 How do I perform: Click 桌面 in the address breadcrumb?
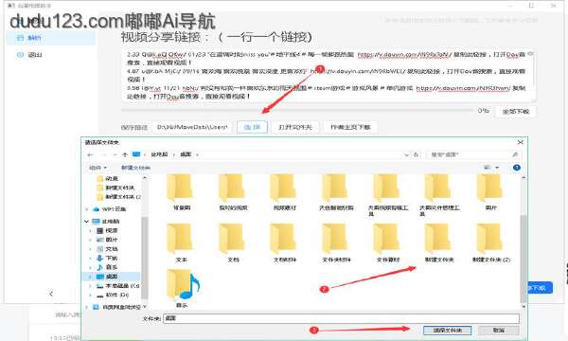(x=186, y=154)
